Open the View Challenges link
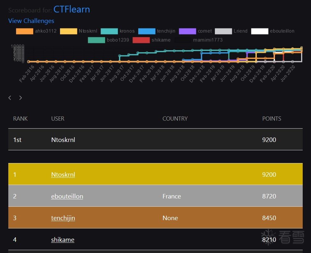The image size is (311, 253). pyautogui.click(x=31, y=21)
